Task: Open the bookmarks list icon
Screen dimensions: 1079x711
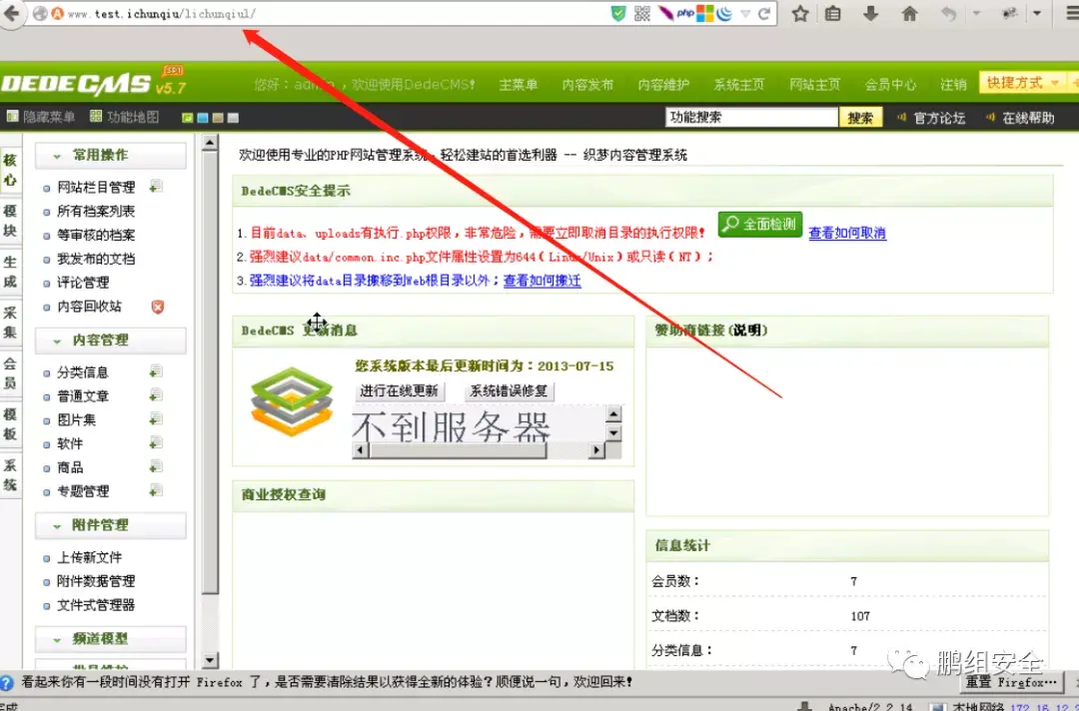Action: 833,14
